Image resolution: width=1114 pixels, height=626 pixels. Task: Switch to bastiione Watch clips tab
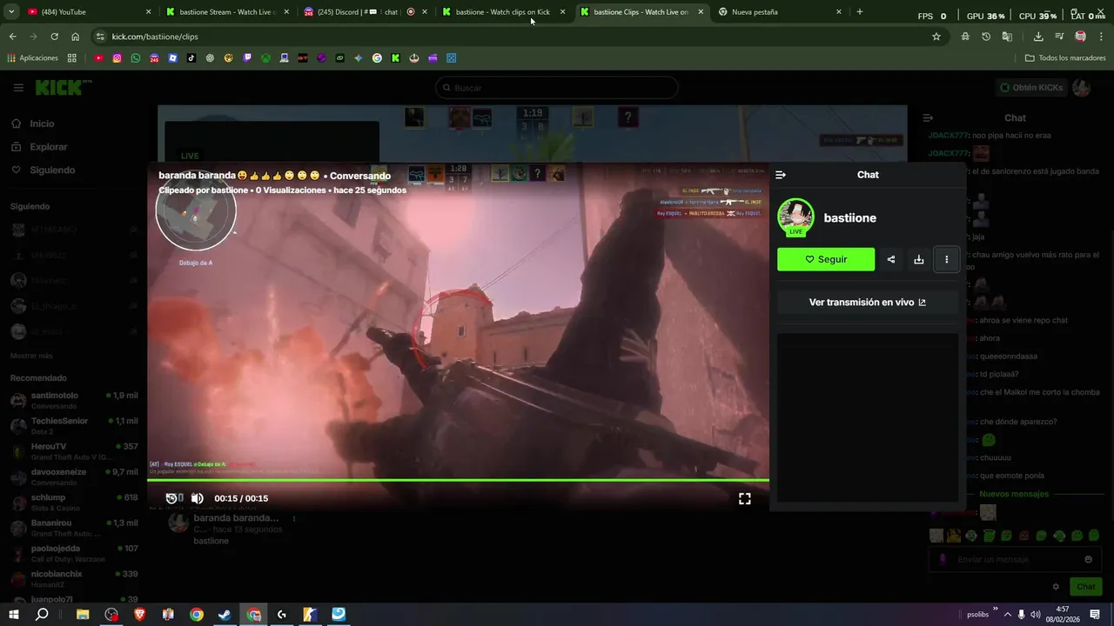(x=503, y=12)
